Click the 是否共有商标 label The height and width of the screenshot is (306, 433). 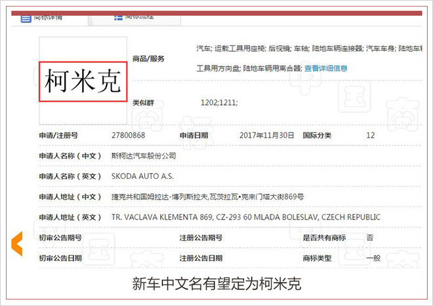324,238
